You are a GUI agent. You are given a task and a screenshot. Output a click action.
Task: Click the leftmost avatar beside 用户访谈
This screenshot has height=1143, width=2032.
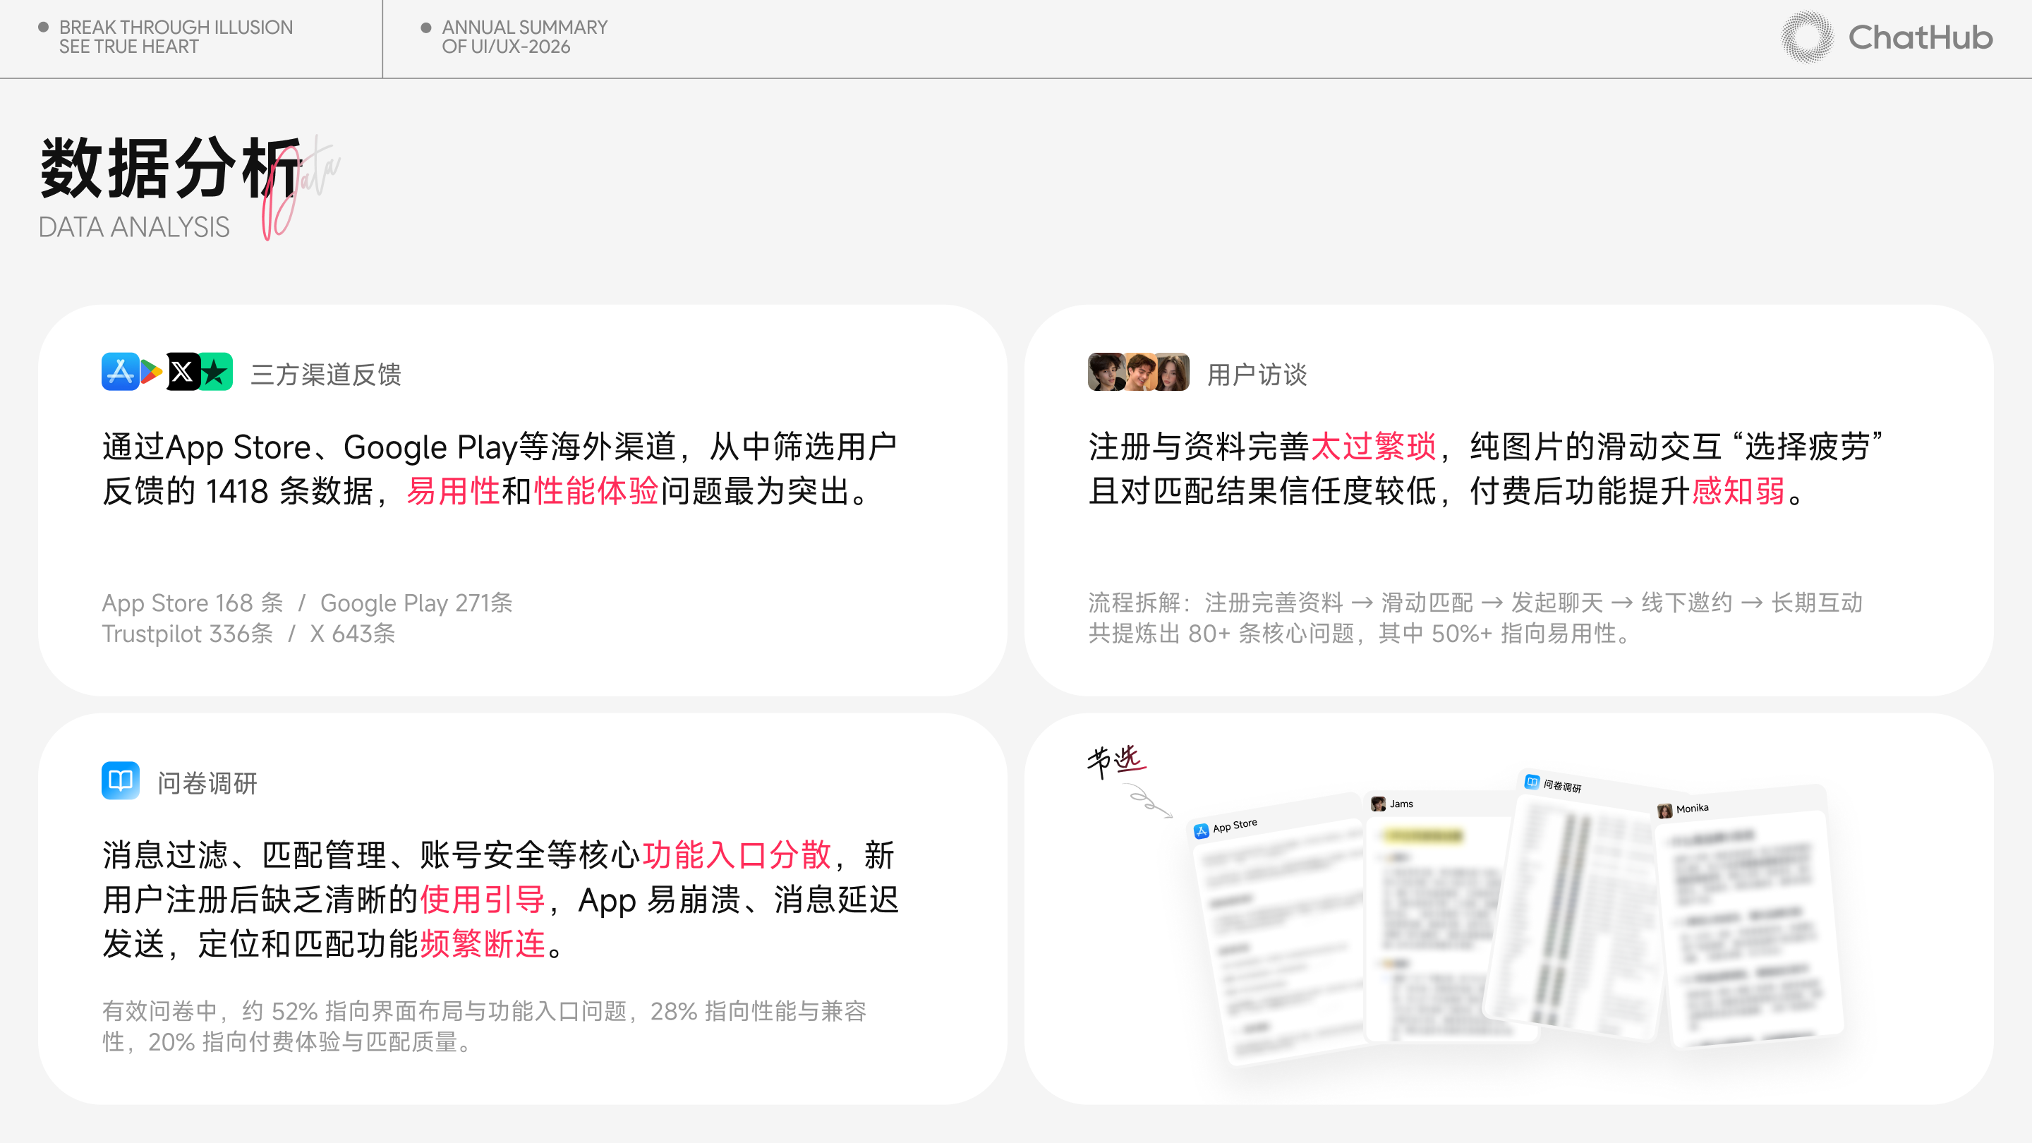point(1106,372)
